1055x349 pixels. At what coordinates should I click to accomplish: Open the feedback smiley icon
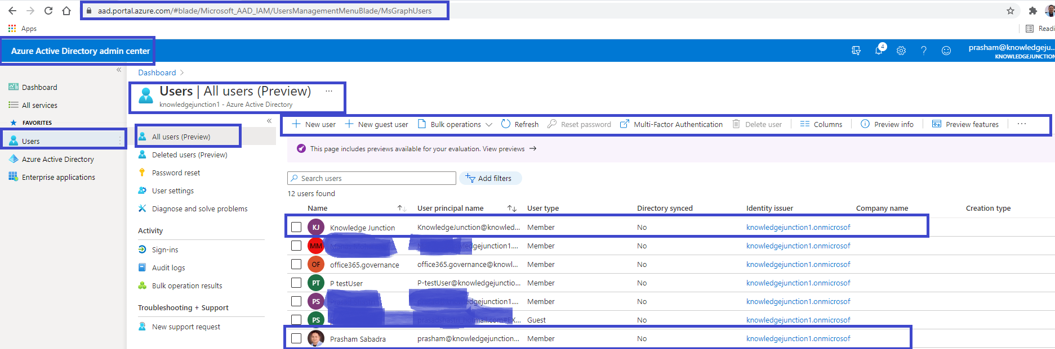pyautogui.click(x=946, y=51)
